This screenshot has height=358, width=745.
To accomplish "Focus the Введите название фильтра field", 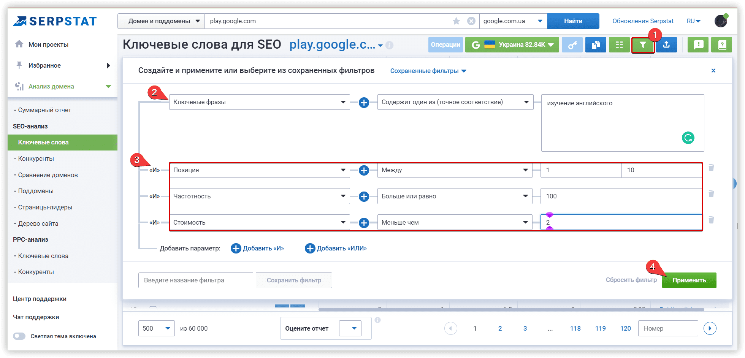I will point(196,280).
